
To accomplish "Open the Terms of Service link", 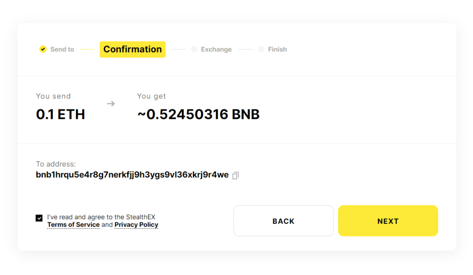I will (73, 225).
